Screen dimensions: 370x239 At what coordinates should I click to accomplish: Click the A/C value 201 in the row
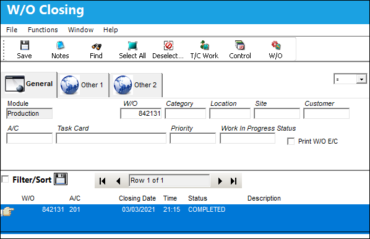coord(75,209)
